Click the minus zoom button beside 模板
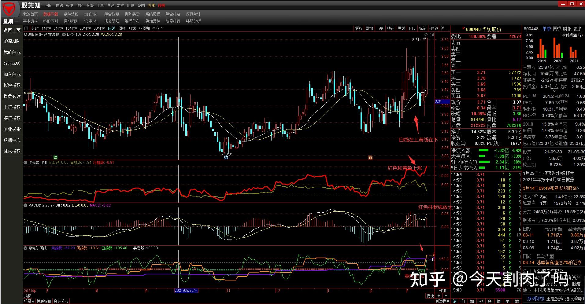 446,295
